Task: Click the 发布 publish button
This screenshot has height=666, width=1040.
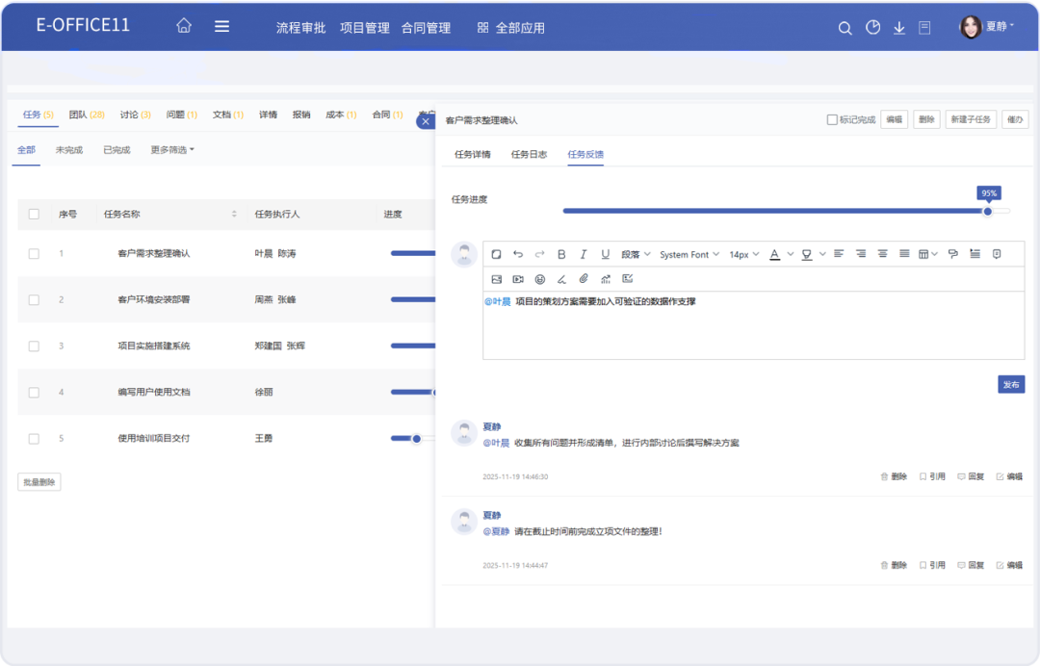Action: point(1011,384)
